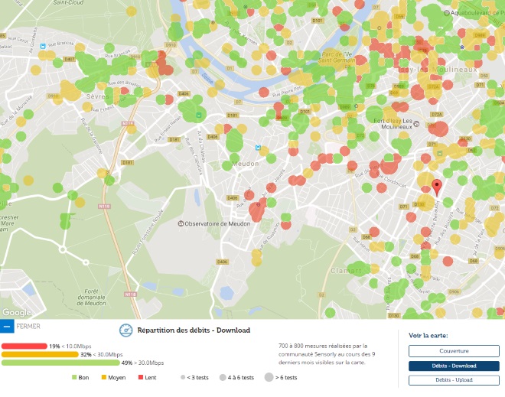
Task: Select the Débits - Download map view
Action: pyautogui.click(x=454, y=366)
